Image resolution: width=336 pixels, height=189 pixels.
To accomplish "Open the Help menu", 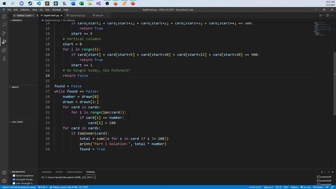I will [66, 9].
